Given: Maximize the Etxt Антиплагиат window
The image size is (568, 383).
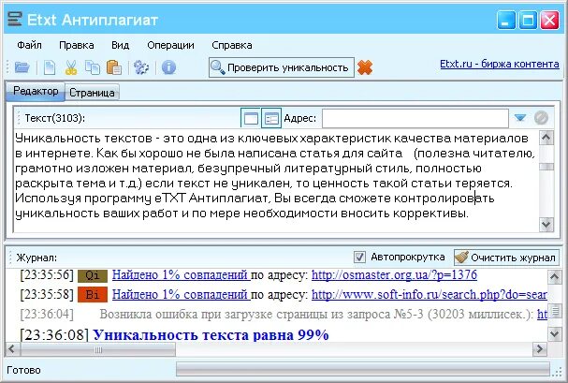Looking at the screenshot, I should click(528, 20).
